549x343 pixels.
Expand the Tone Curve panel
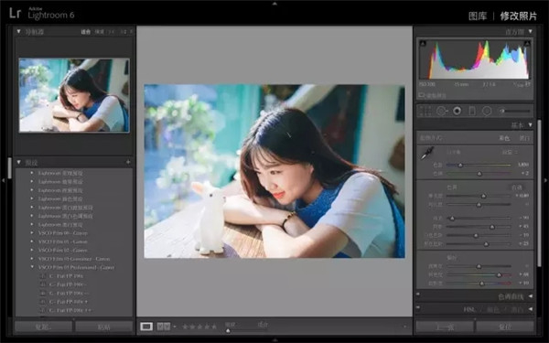tap(530, 296)
